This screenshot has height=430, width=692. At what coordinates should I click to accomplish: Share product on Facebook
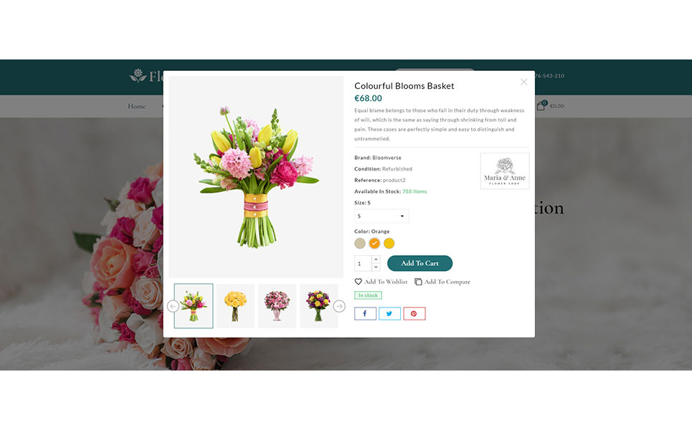tap(365, 314)
